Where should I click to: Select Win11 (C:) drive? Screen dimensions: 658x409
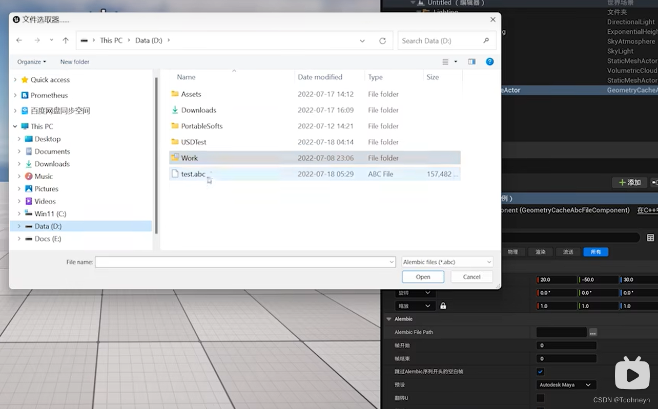[x=50, y=213]
